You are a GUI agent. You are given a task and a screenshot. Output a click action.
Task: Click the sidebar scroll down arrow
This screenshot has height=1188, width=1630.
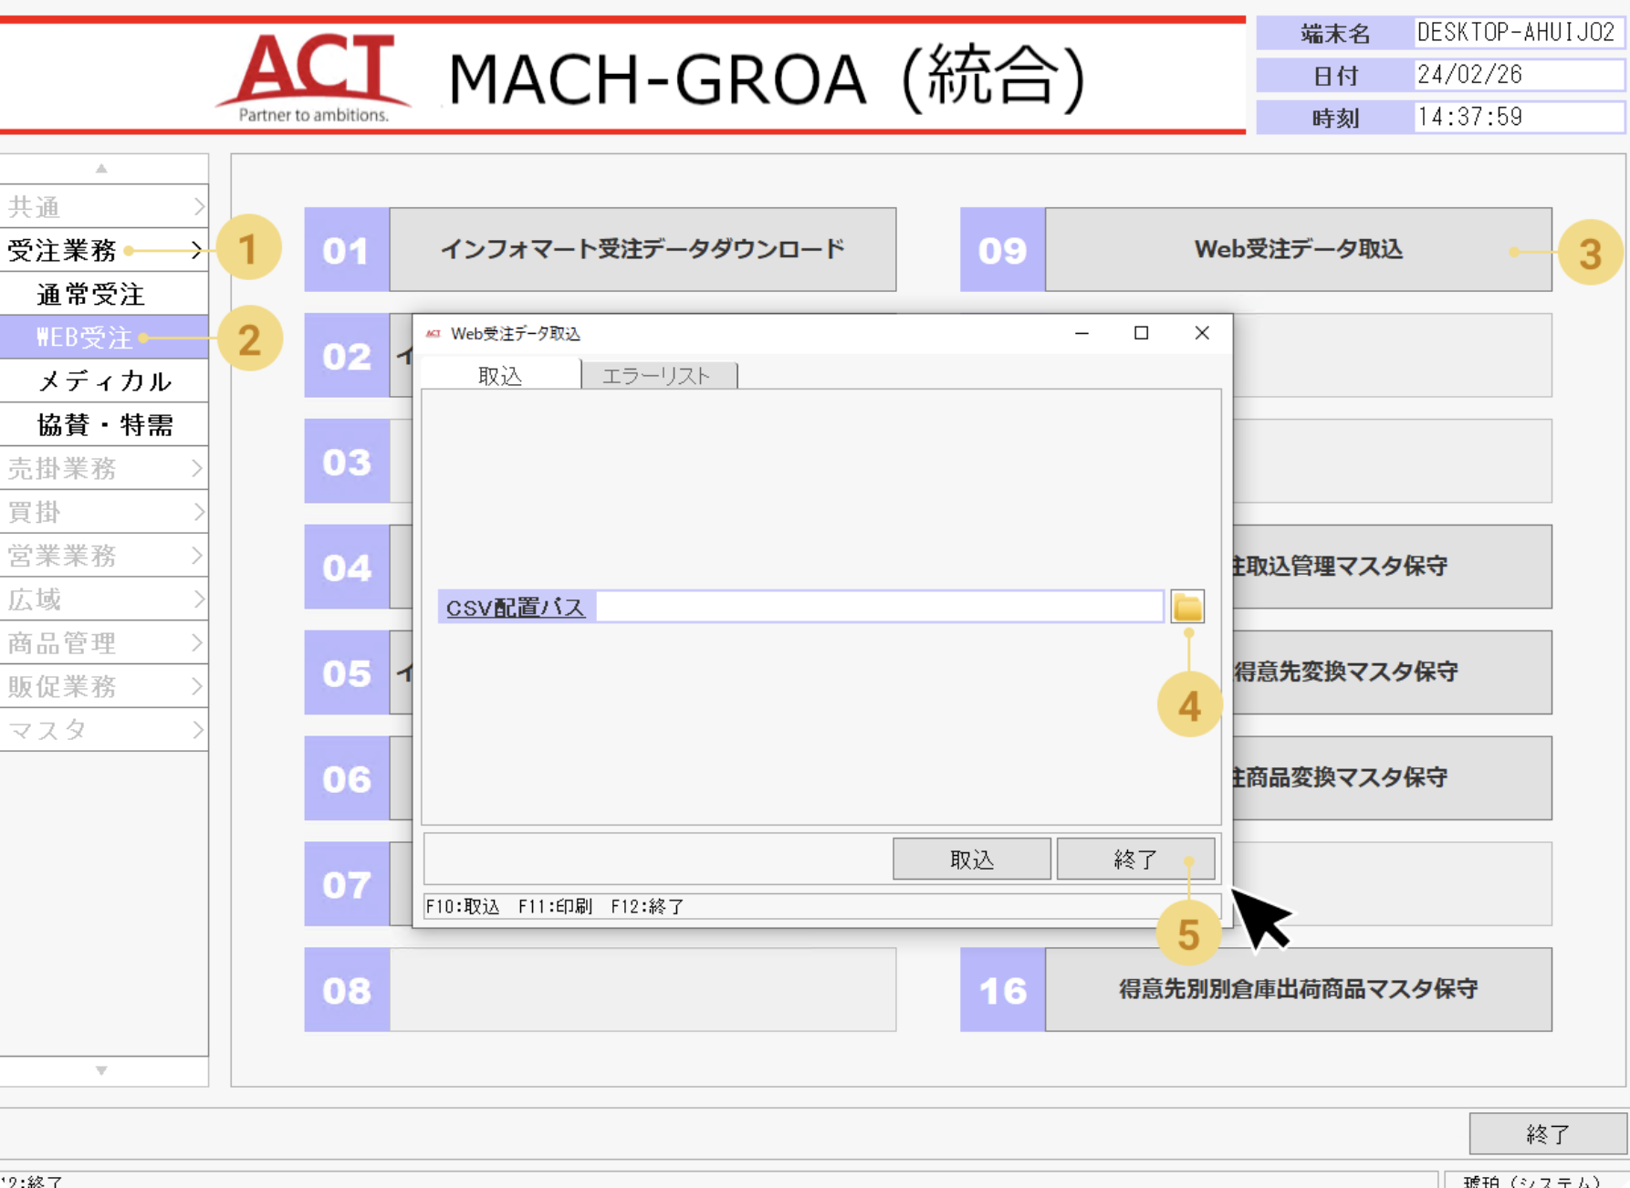click(101, 1070)
